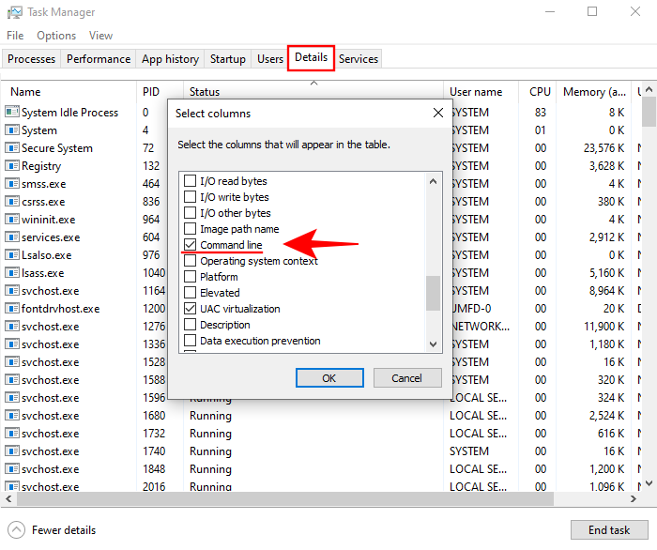Screen dimensions: 657x550
Task: Uncheck the Command line checkbox
Action: [191, 245]
